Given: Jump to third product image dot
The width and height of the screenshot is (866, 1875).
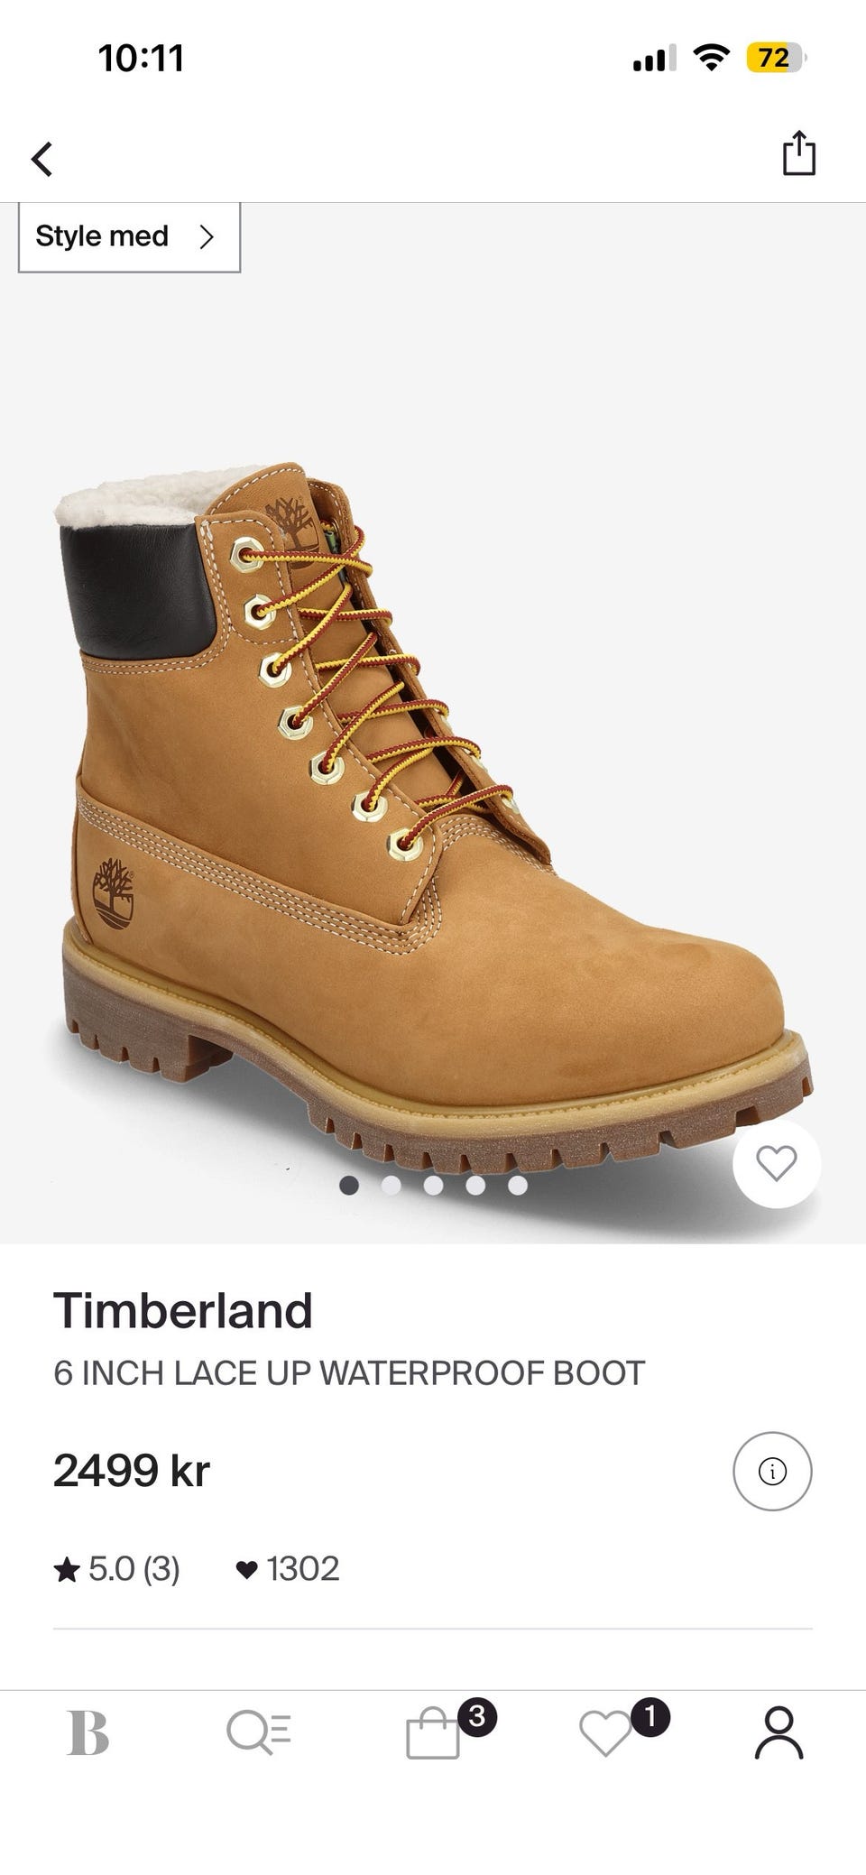Looking at the screenshot, I should click(x=434, y=1185).
